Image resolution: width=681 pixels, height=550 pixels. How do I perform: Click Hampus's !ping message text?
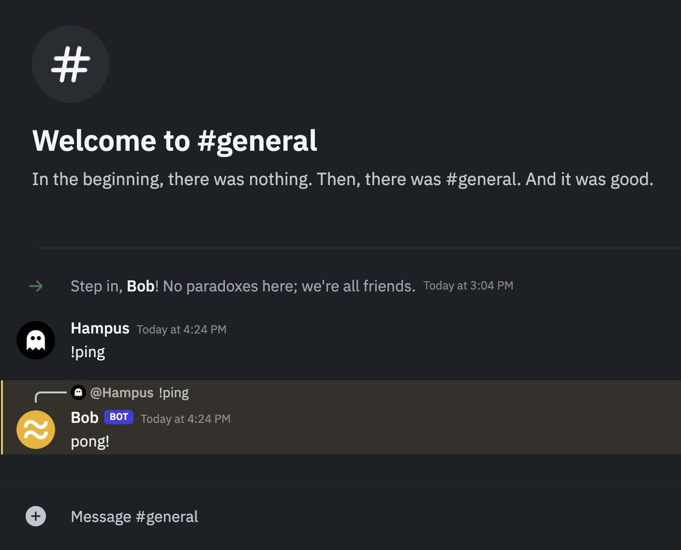(88, 352)
